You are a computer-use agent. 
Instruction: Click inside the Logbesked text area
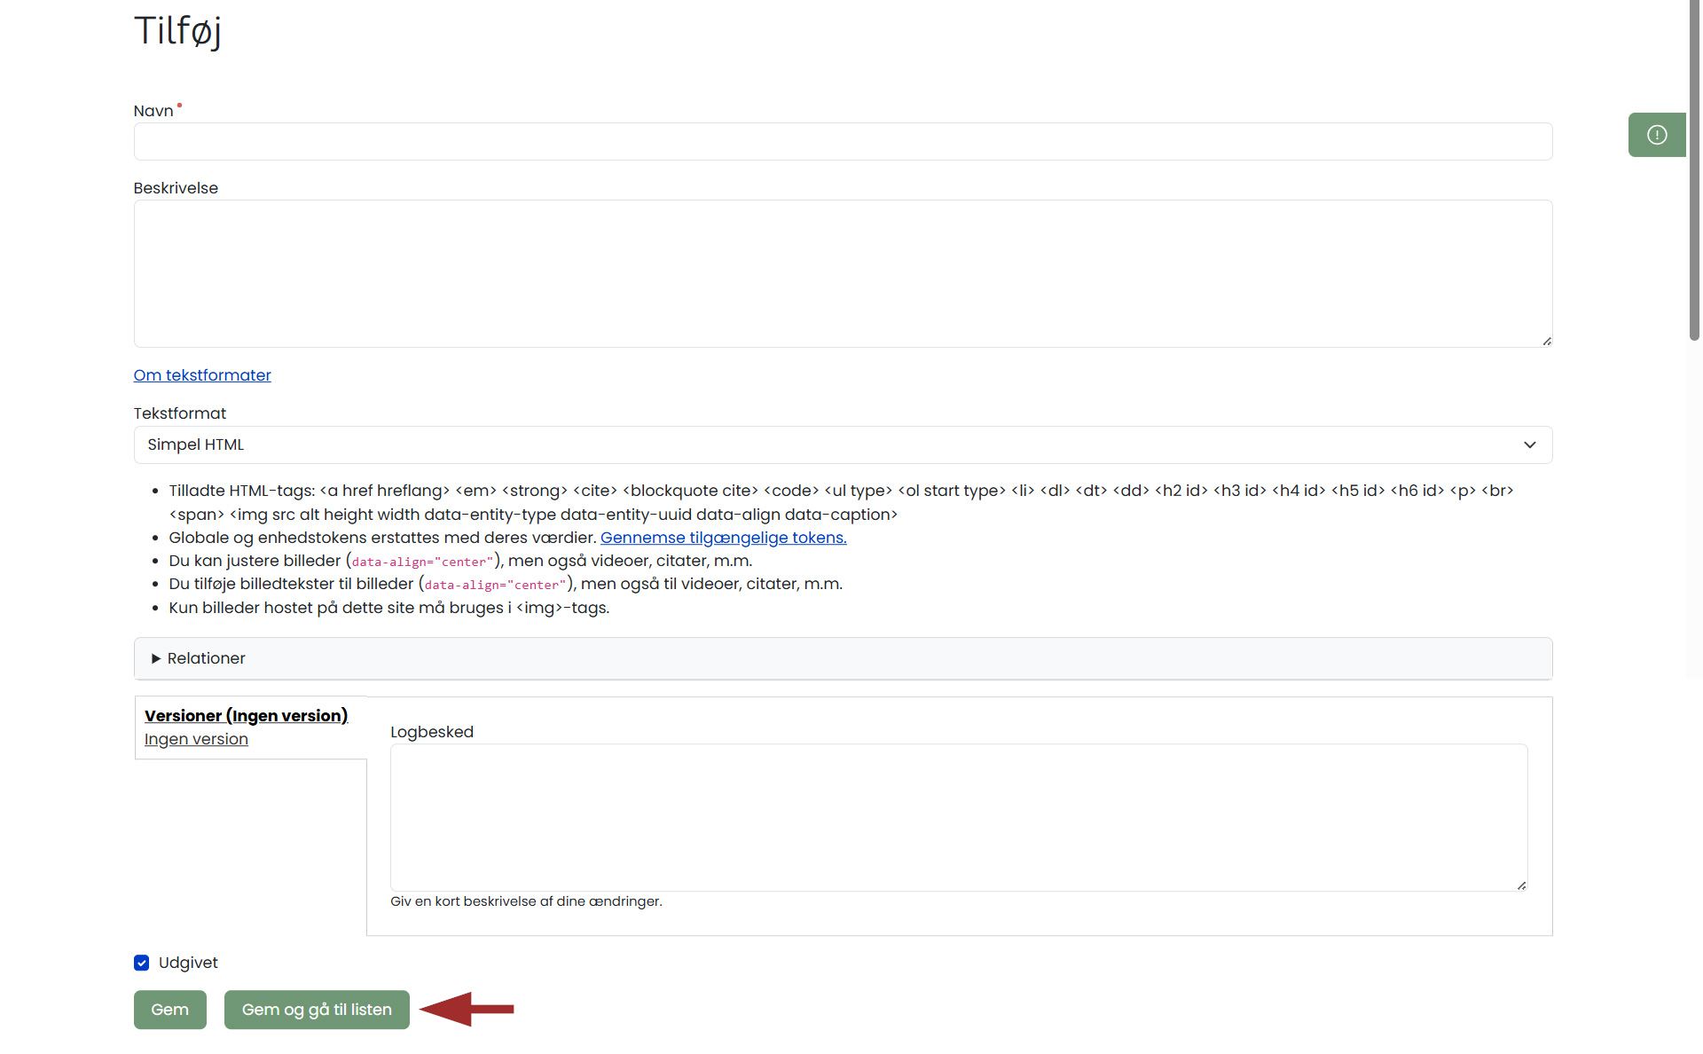(958, 816)
